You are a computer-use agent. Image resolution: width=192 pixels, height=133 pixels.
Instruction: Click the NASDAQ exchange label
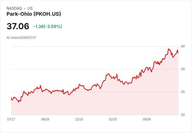point(14,8)
